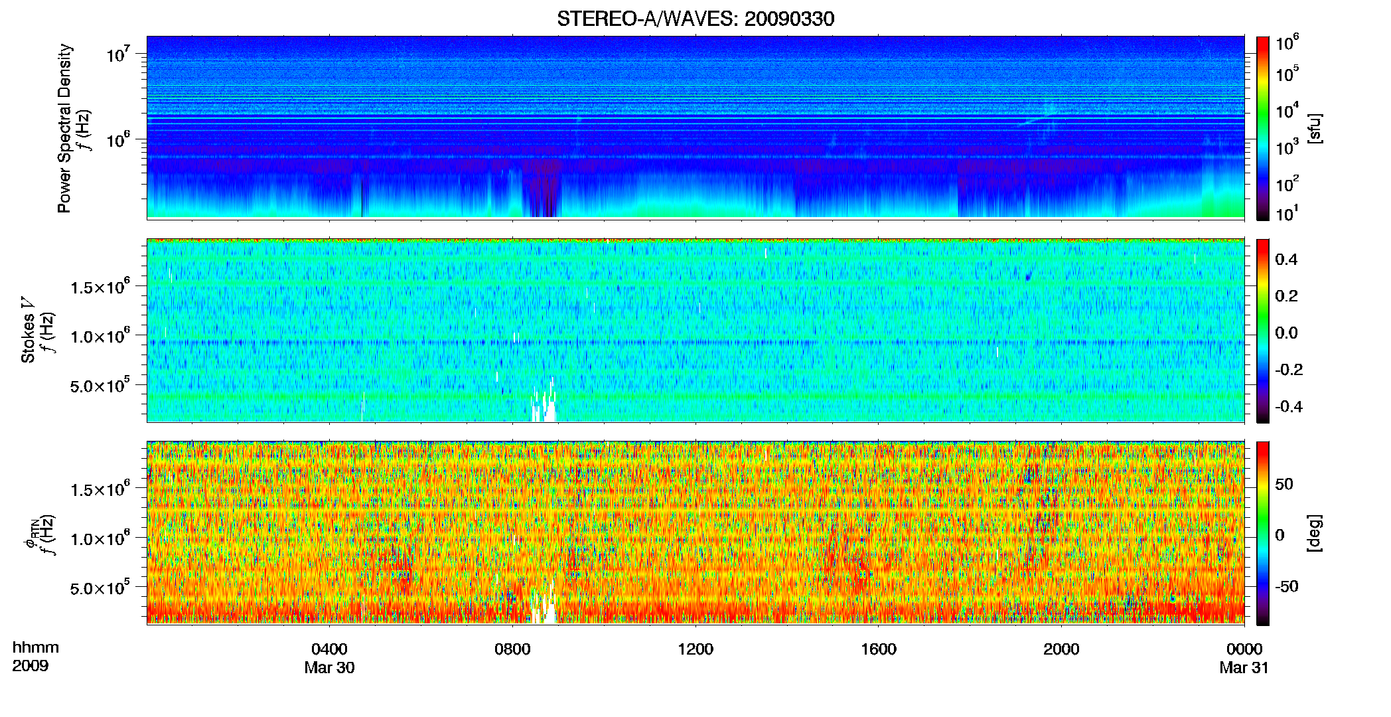Click 10^4 label on sfu color bar
Viewport: 1391px width, 717px height.
pyautogui.click(x=1287, y=110)
